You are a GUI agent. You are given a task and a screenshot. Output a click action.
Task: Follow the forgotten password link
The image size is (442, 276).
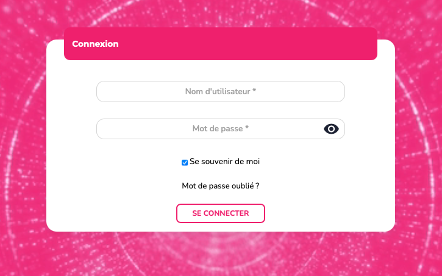point(221,186)
